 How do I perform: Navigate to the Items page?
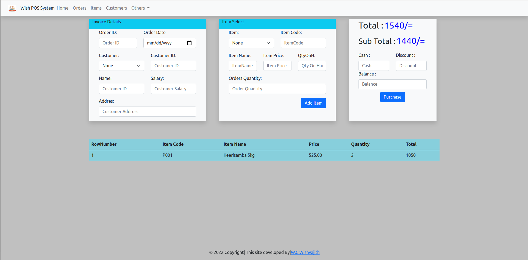[x=96, y=8]
